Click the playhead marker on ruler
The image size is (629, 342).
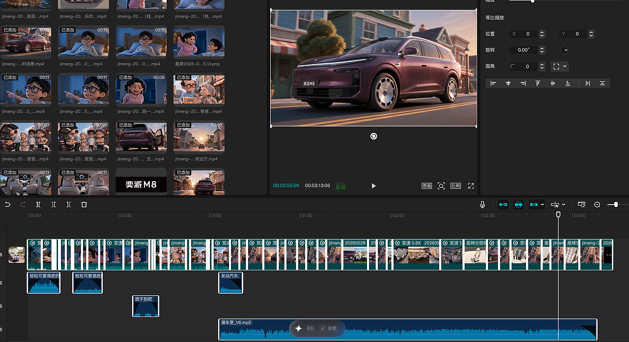coord(558,214)
